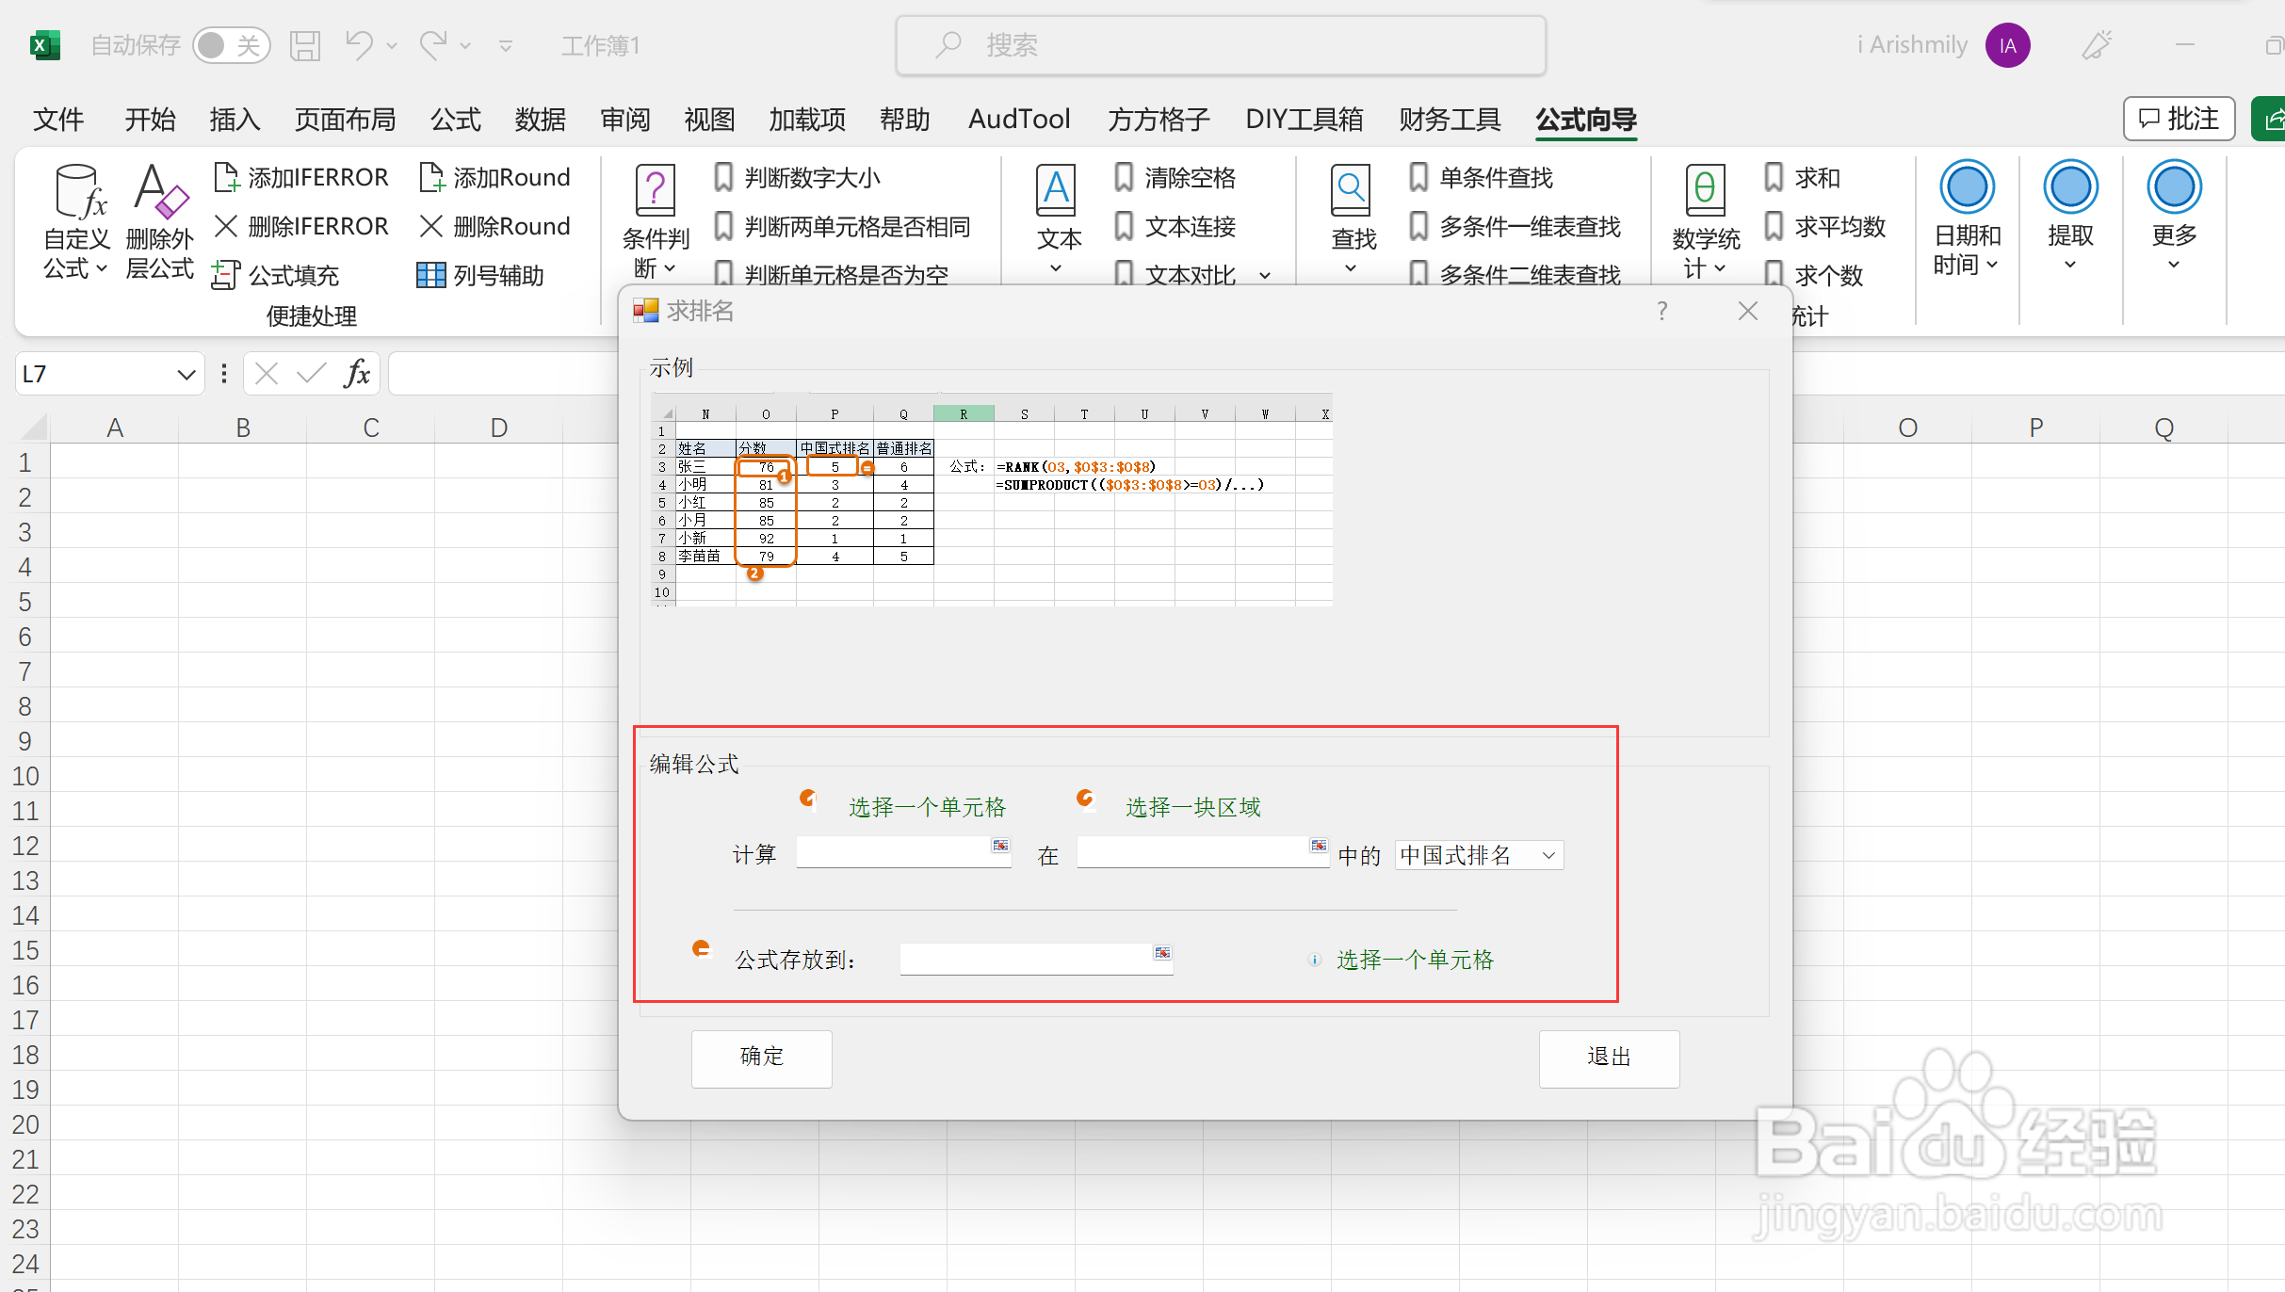This screenshot has height=1292, width=2285.
Task: Click the 确定 button in dialog
Action: click(761, 1058)
